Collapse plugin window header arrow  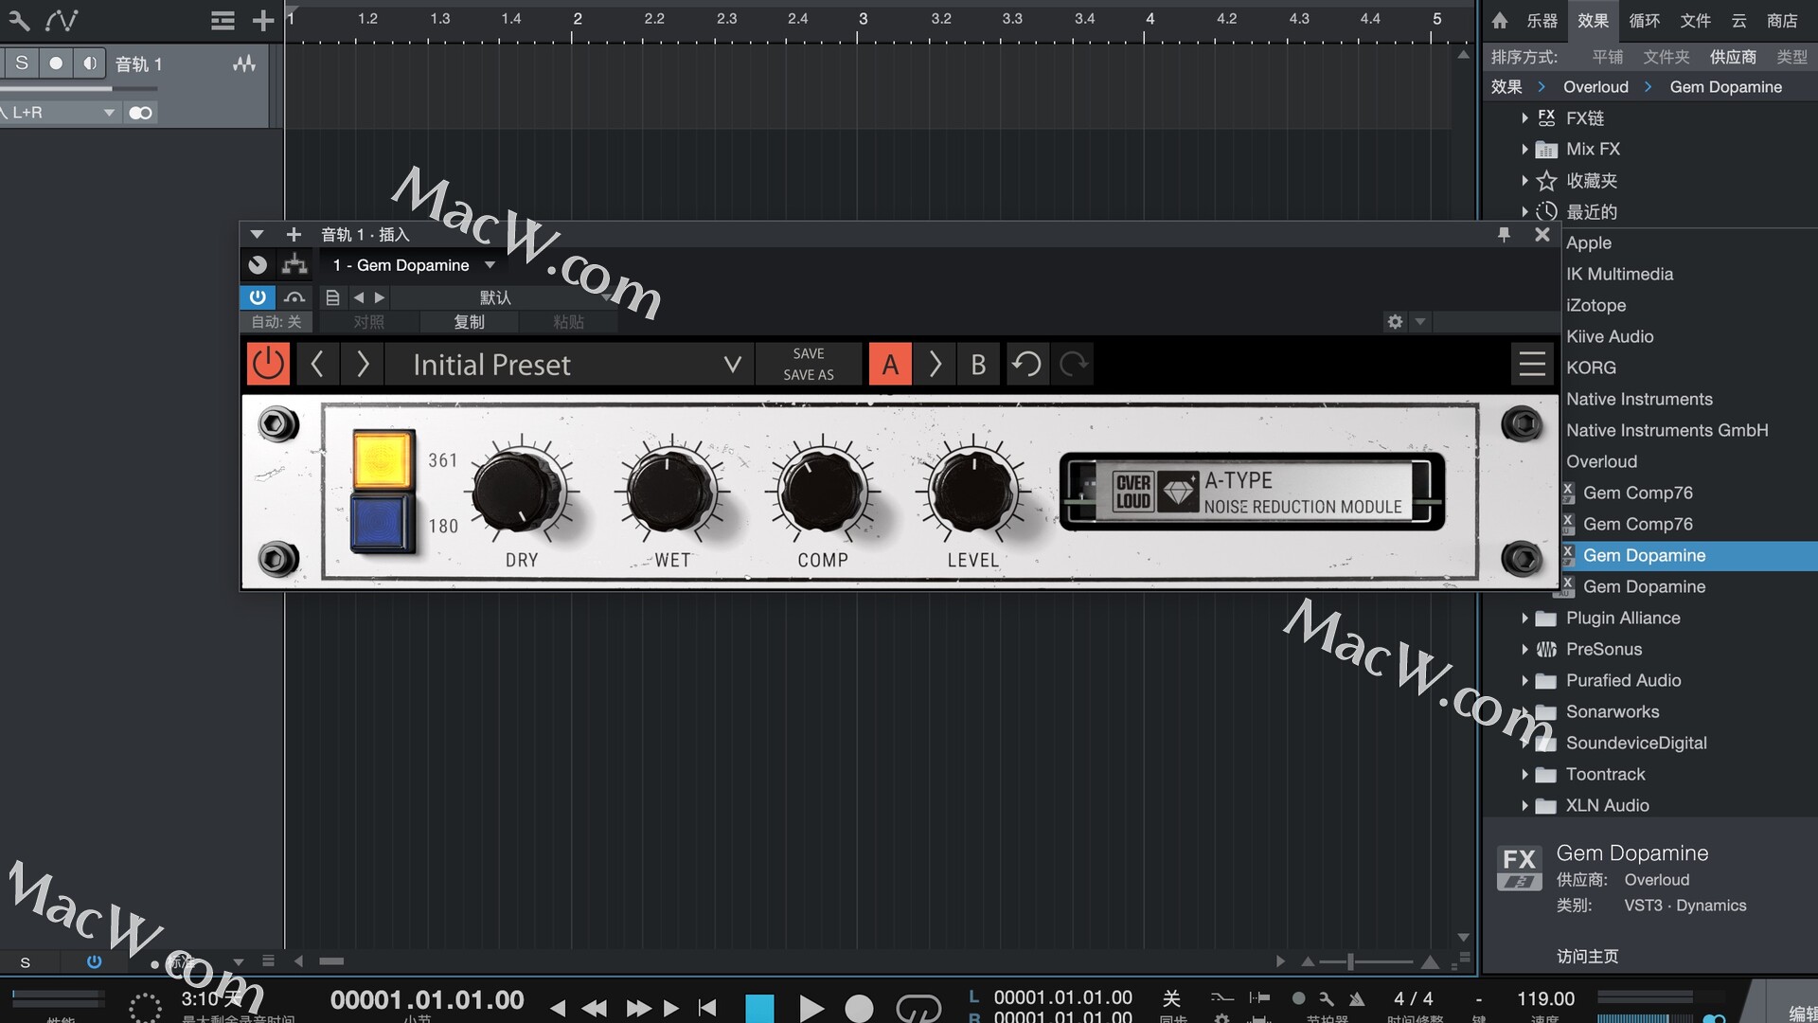[257, 234]
